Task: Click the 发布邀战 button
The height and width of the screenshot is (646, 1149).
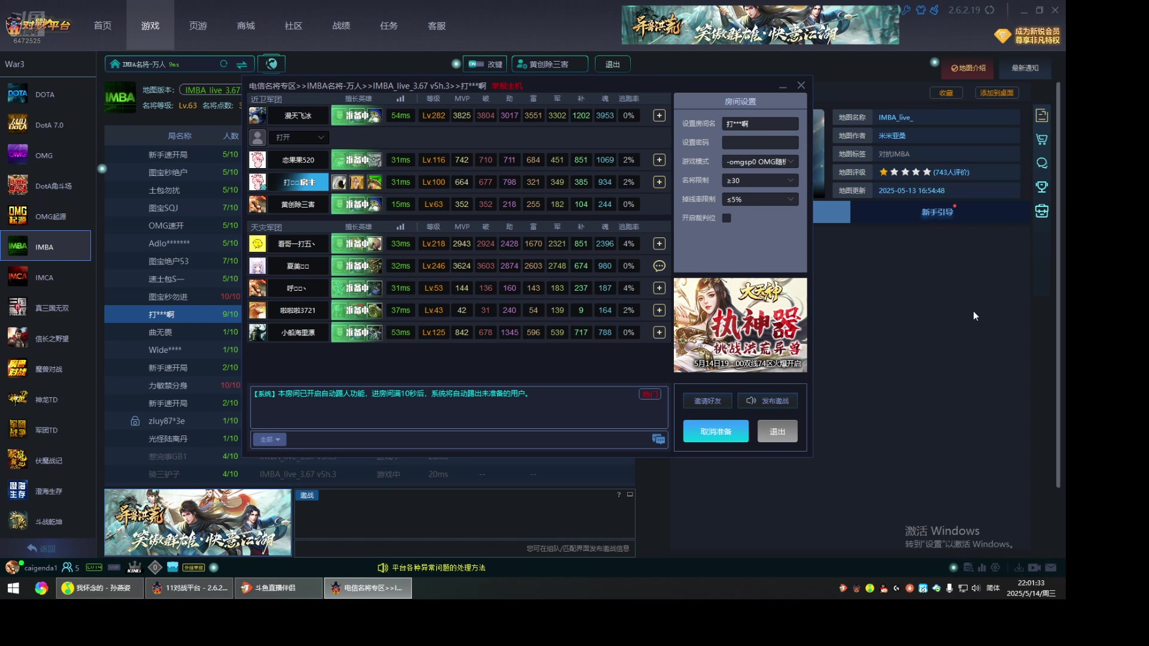Action: click(x=768, y=401)
